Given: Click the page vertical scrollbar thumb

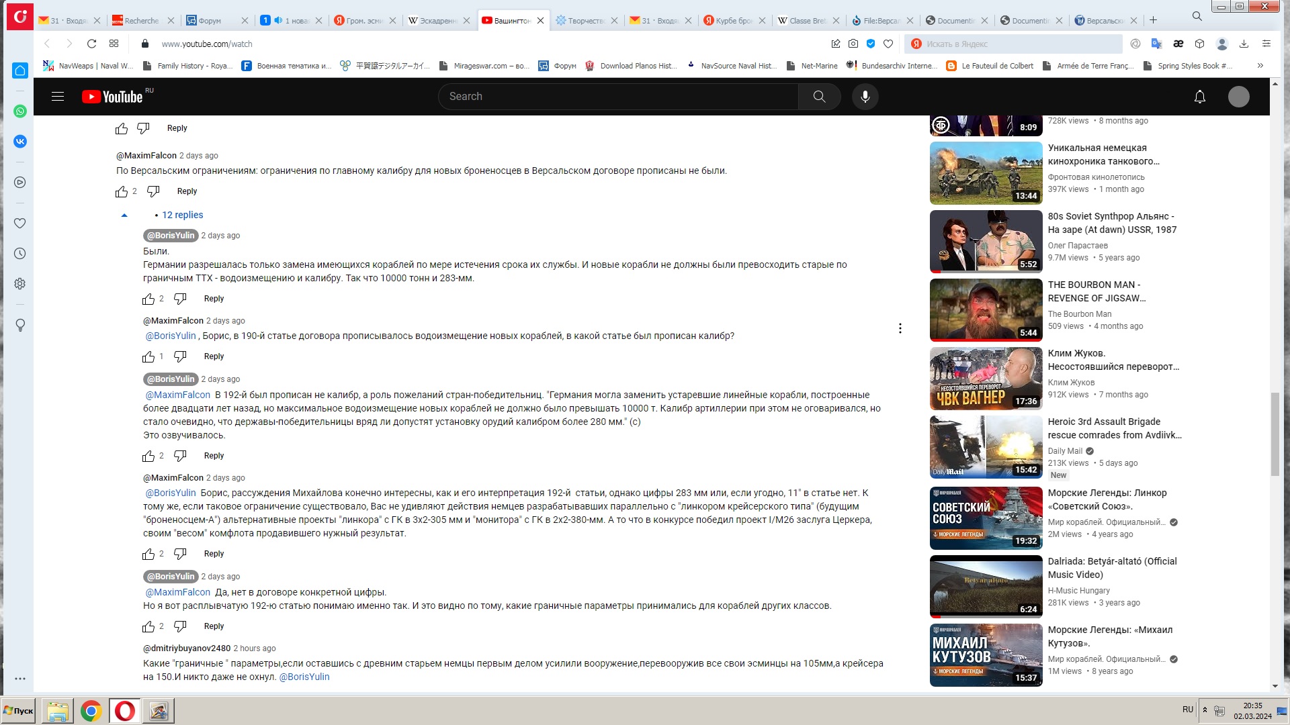Looking at the screenshot, I should coord(1275,434).
